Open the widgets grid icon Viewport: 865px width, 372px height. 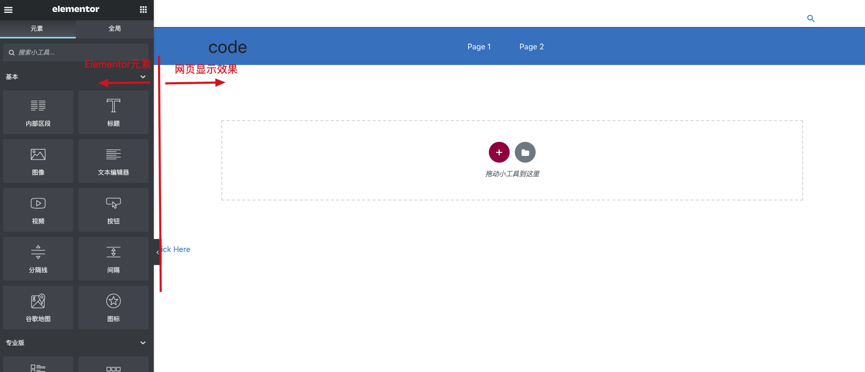coord(143,9)
